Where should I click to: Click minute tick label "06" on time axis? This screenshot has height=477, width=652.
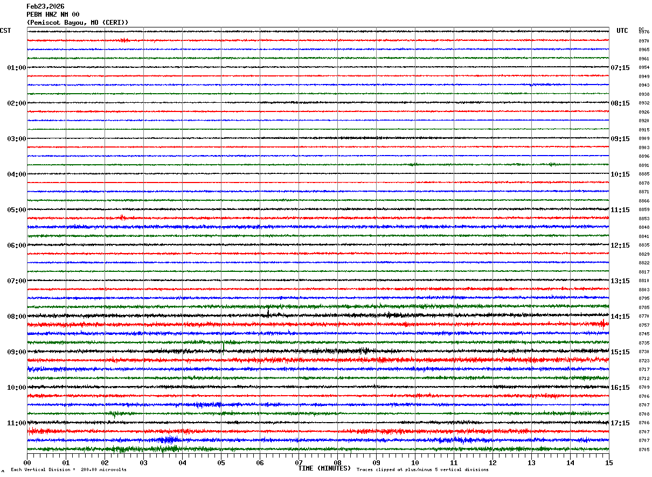click(x=260, y=462)
